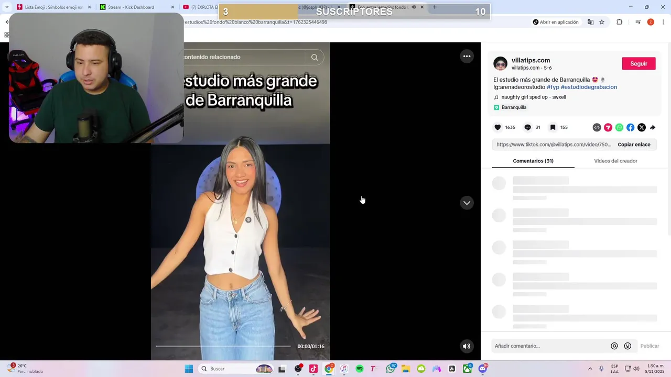This screenshot has height=377, width=671.
Task: Share the video on Facebook
Action: click(x=630, y=127)
